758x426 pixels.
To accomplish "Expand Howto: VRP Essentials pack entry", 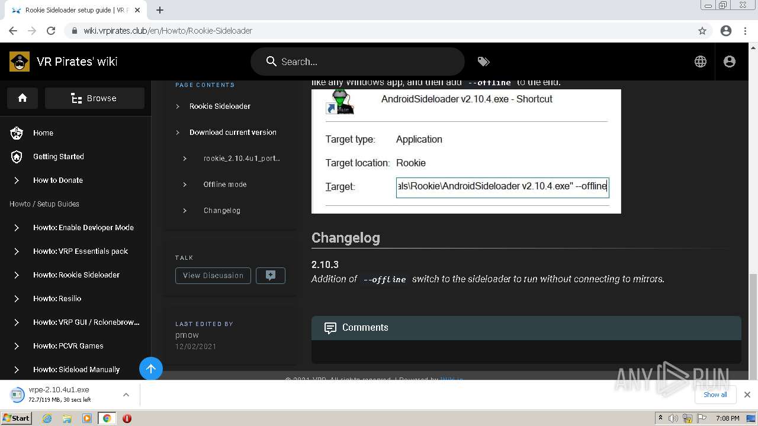I will click(x=17, y=251).
